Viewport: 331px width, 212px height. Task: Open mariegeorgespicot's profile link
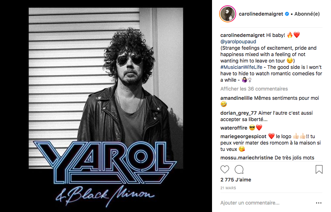coord(243,136)
